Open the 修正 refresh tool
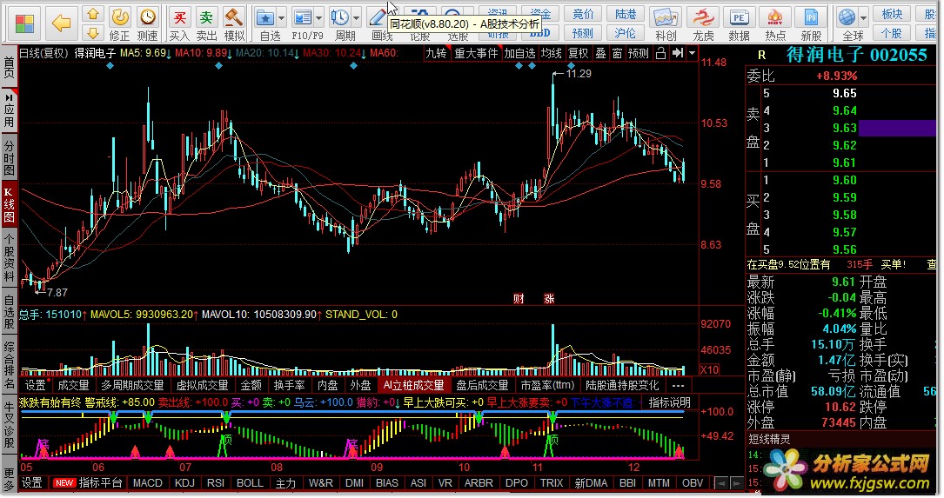The image size is (944, 498). (x=120, y=24)
